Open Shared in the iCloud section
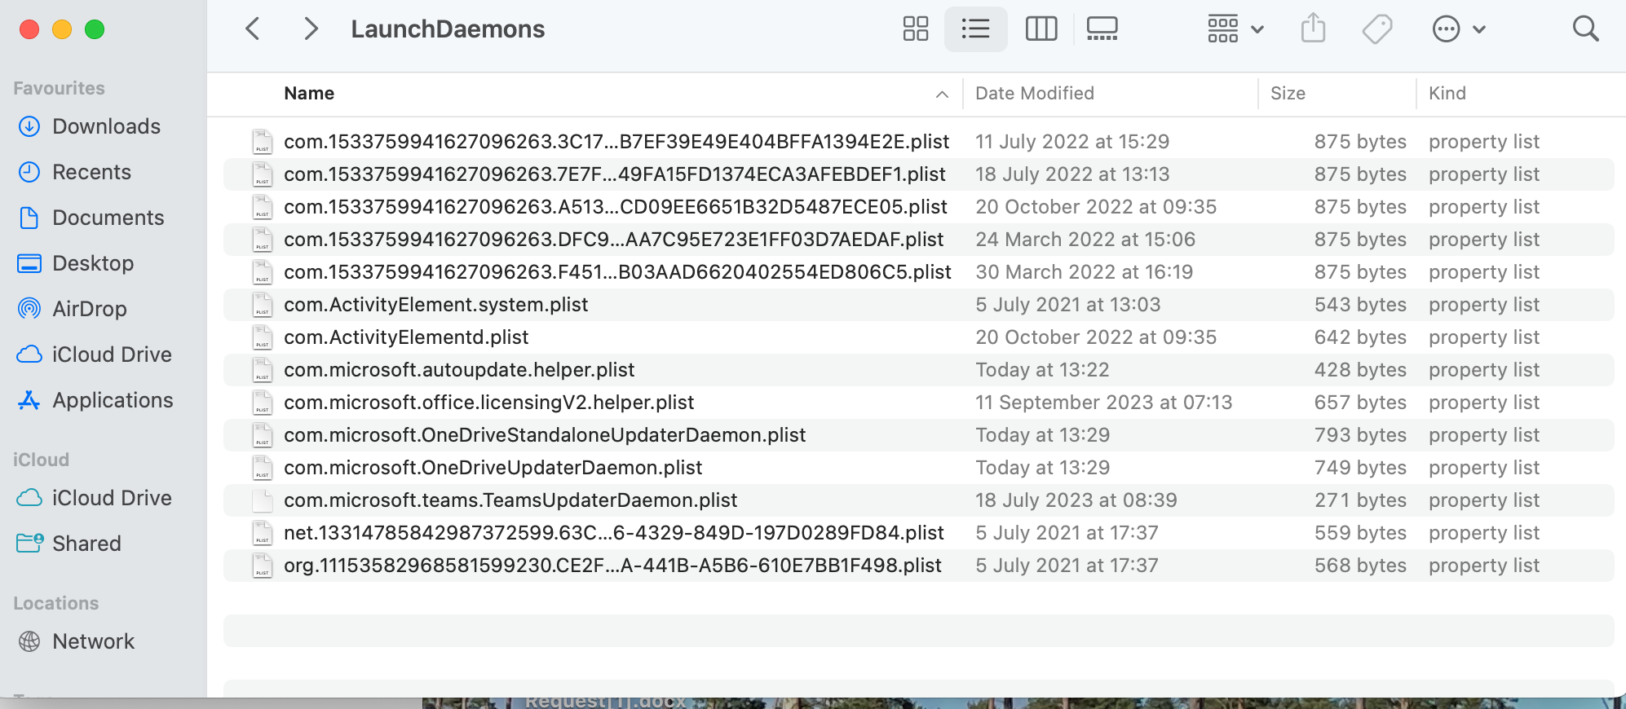 click(86, 544)
